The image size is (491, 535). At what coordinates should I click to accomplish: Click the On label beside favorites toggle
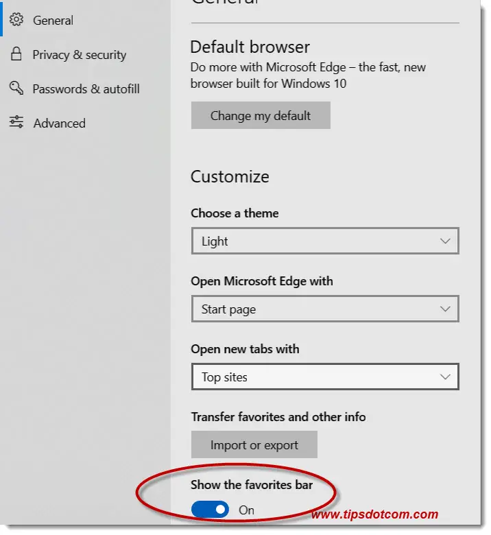[x=246, y=510]
